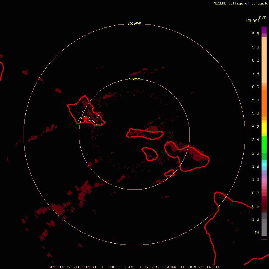Click the -0.5 color scale value
269x269 pixels.
point(254,206)
